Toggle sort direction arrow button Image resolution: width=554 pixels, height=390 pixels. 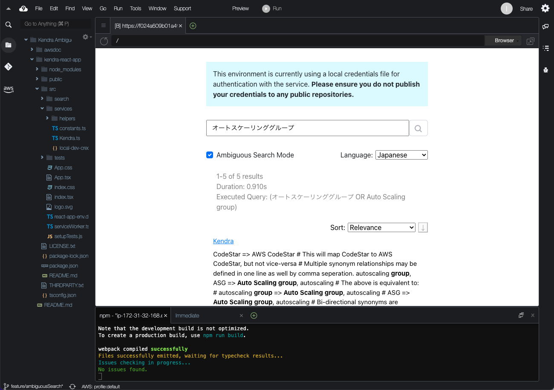click(423, 227)
